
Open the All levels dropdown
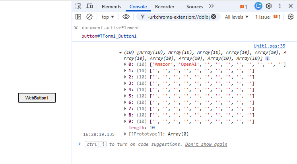(x=237, y=17)
